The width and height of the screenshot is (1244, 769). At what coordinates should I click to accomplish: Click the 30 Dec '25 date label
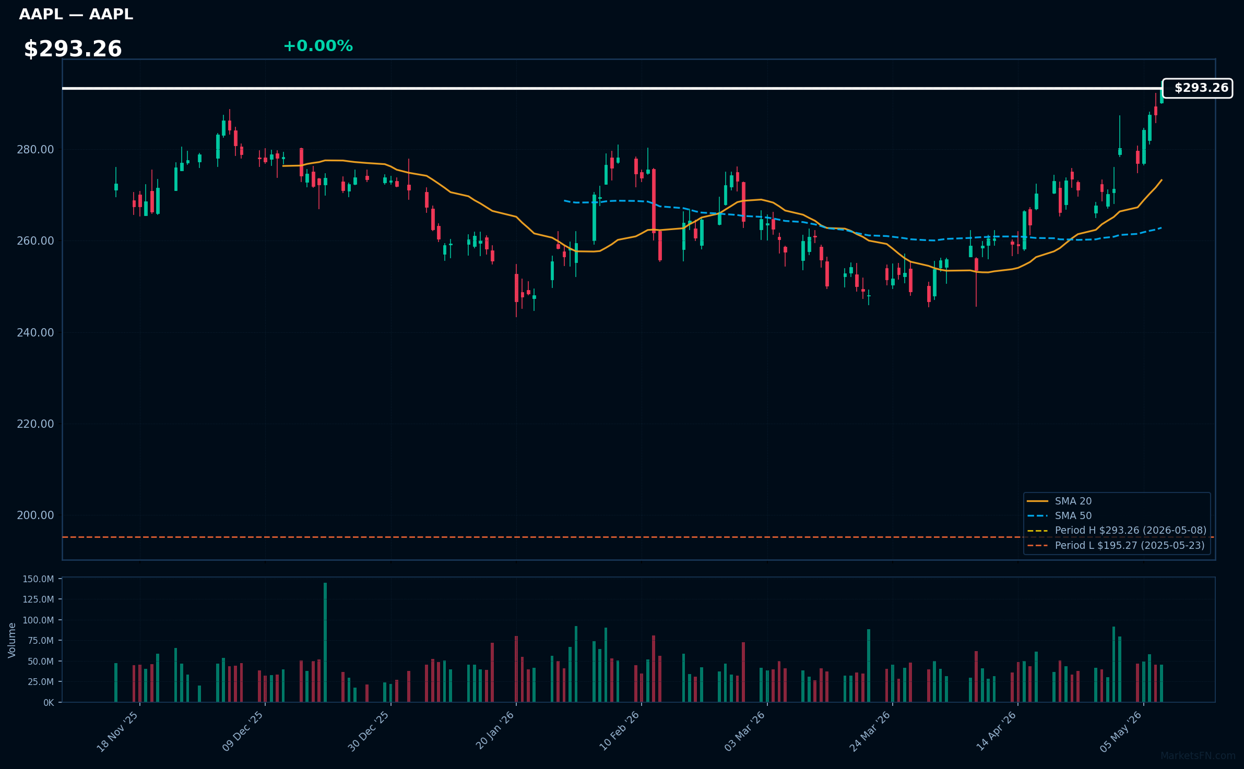click(x=369, y=731)
